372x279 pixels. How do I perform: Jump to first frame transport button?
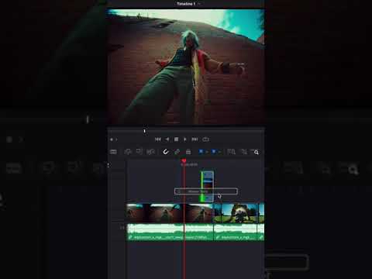(x=157, y=139)
